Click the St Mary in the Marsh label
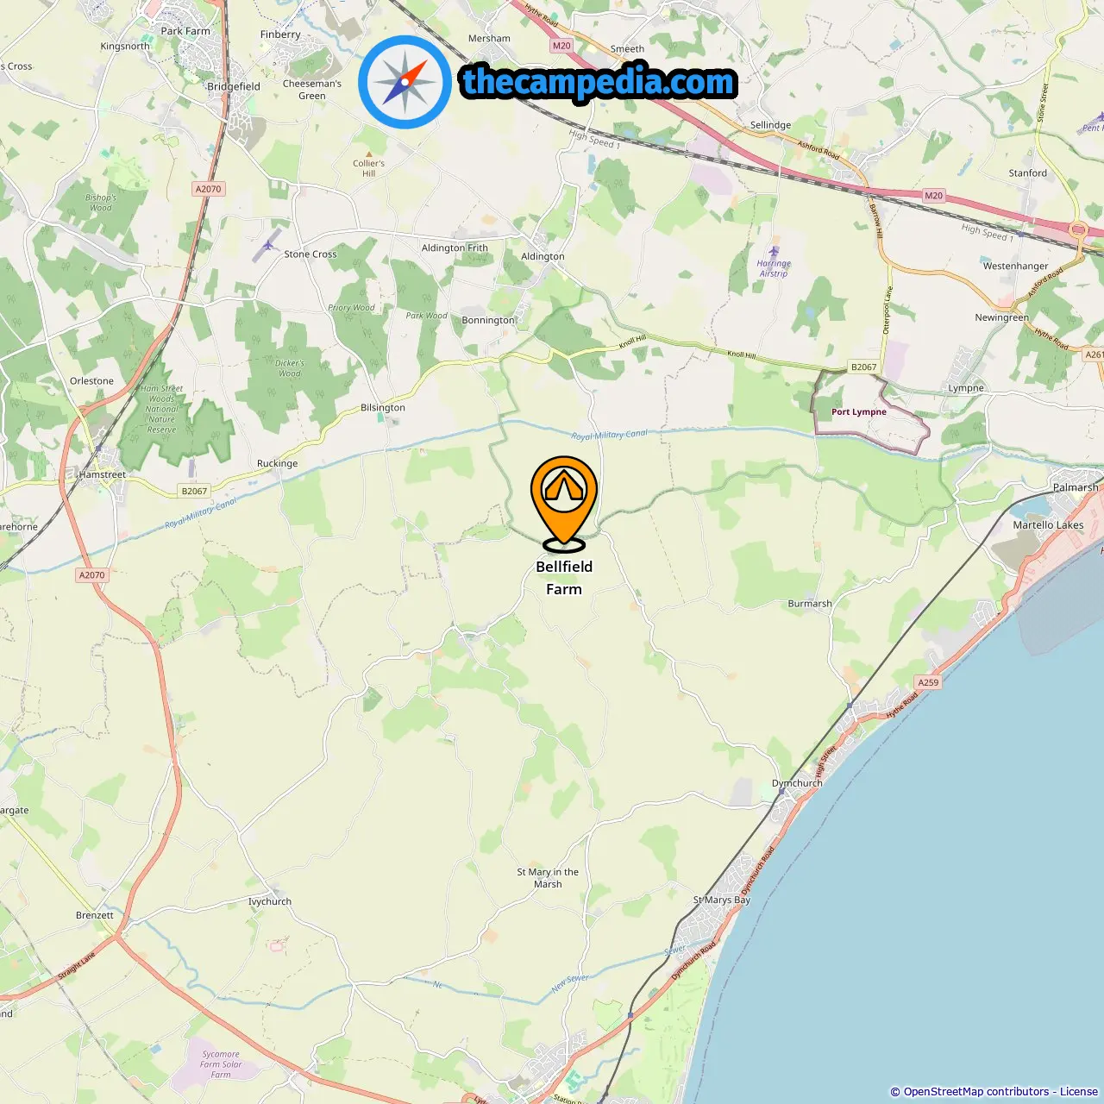1104x1104 pixels. 548,878
